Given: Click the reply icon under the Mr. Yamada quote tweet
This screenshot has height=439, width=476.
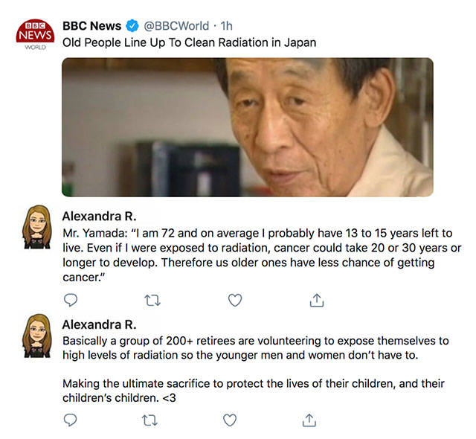Looking at the screenshot, I should (71, 300).
